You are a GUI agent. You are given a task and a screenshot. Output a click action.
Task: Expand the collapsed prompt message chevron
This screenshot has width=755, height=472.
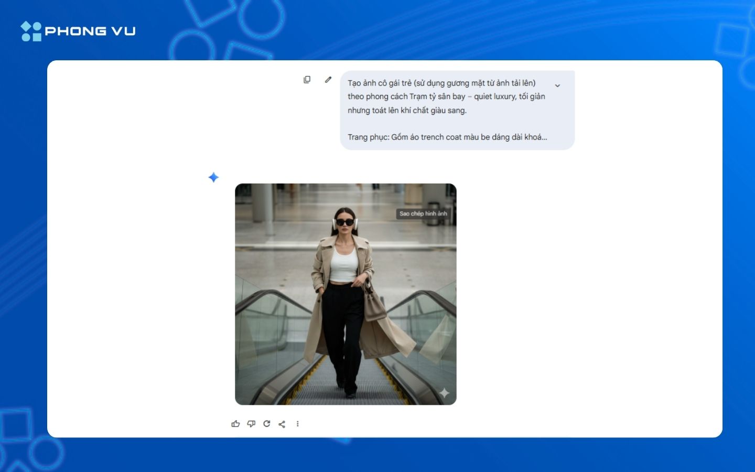[x=557, y=85]
